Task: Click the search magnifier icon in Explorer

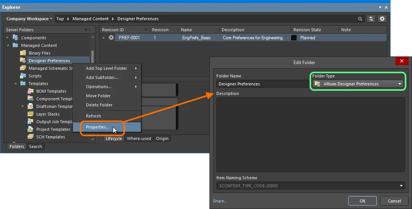Action: pyautogui.click(x=360, y=19)
